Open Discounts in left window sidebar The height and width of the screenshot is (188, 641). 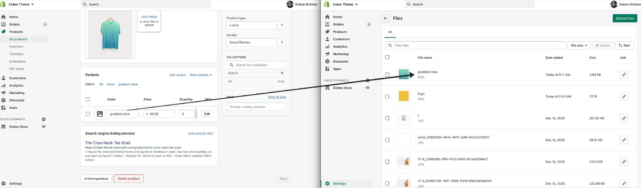(17, 100)
